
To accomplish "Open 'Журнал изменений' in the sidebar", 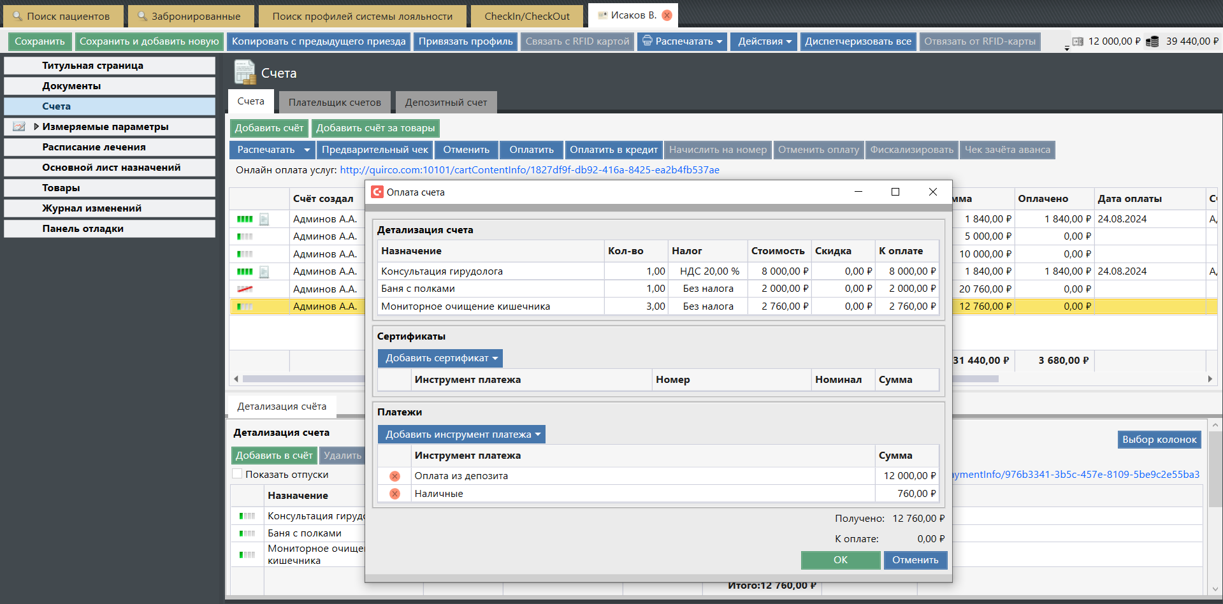I will click(x=92, y=208).
